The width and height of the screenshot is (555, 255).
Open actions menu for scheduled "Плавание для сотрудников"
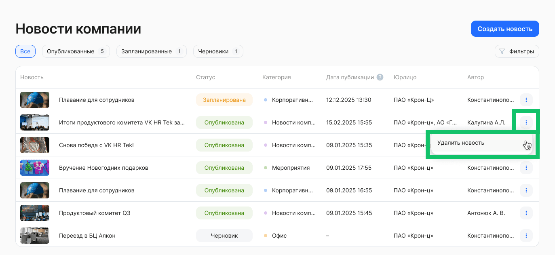(526, 100)
